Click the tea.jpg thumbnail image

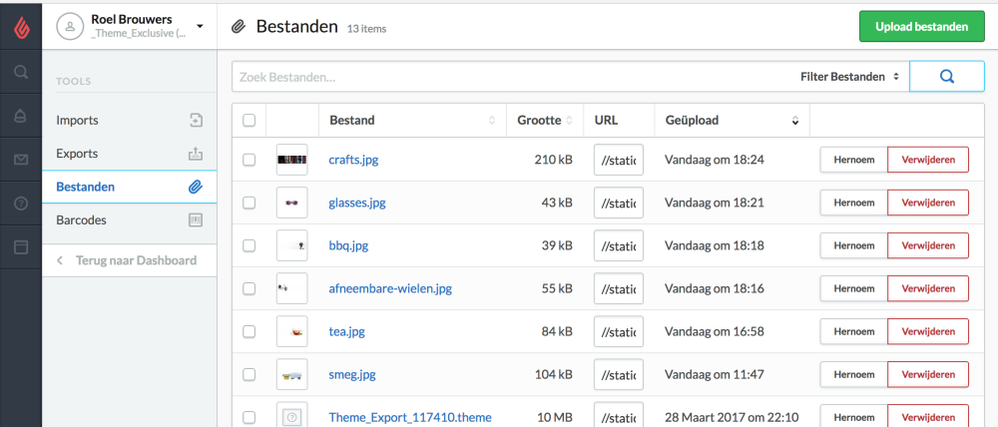click(x=292, y=331)
